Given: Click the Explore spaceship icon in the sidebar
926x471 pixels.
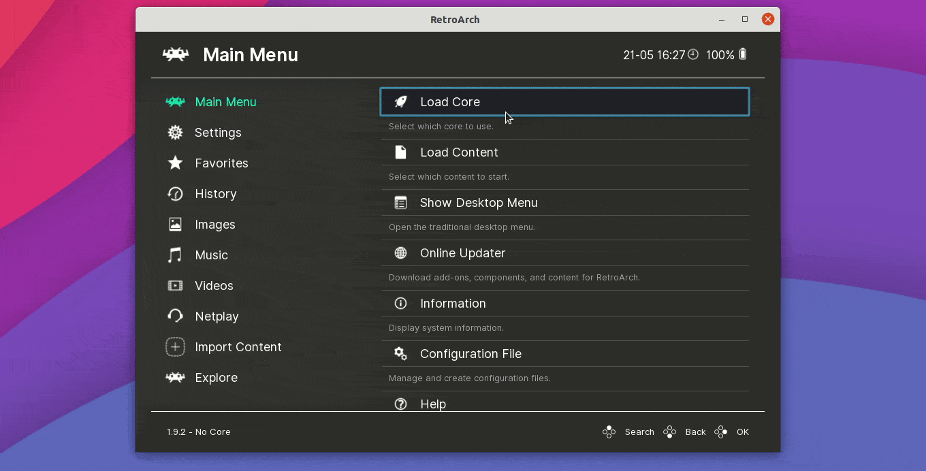Looking at the screenshot, I should pos(175,377).
